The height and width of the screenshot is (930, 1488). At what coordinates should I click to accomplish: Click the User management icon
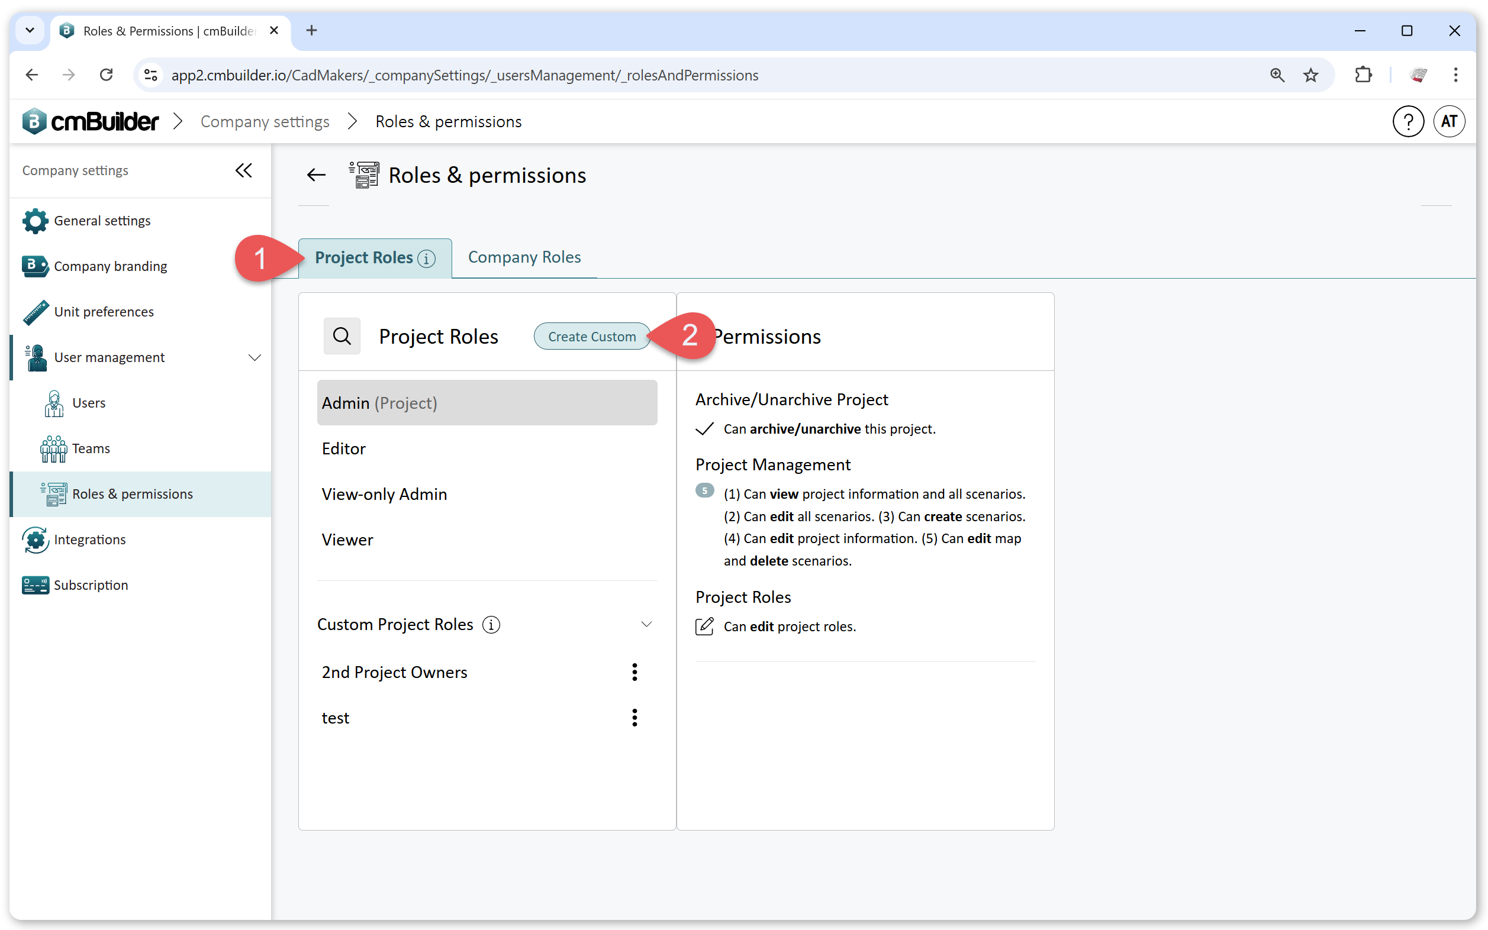coord(36,357)
